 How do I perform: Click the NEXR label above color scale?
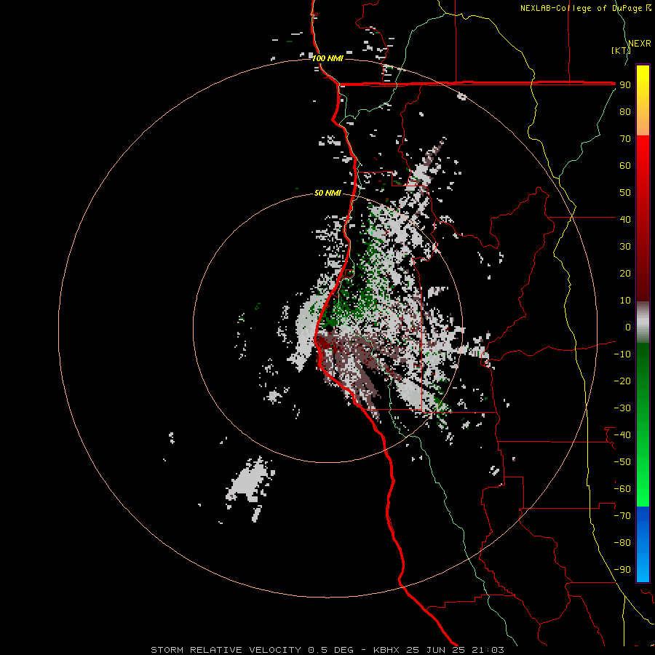point(640,44)
